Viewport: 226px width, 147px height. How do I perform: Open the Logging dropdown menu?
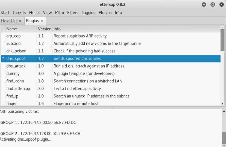point(88,13)
